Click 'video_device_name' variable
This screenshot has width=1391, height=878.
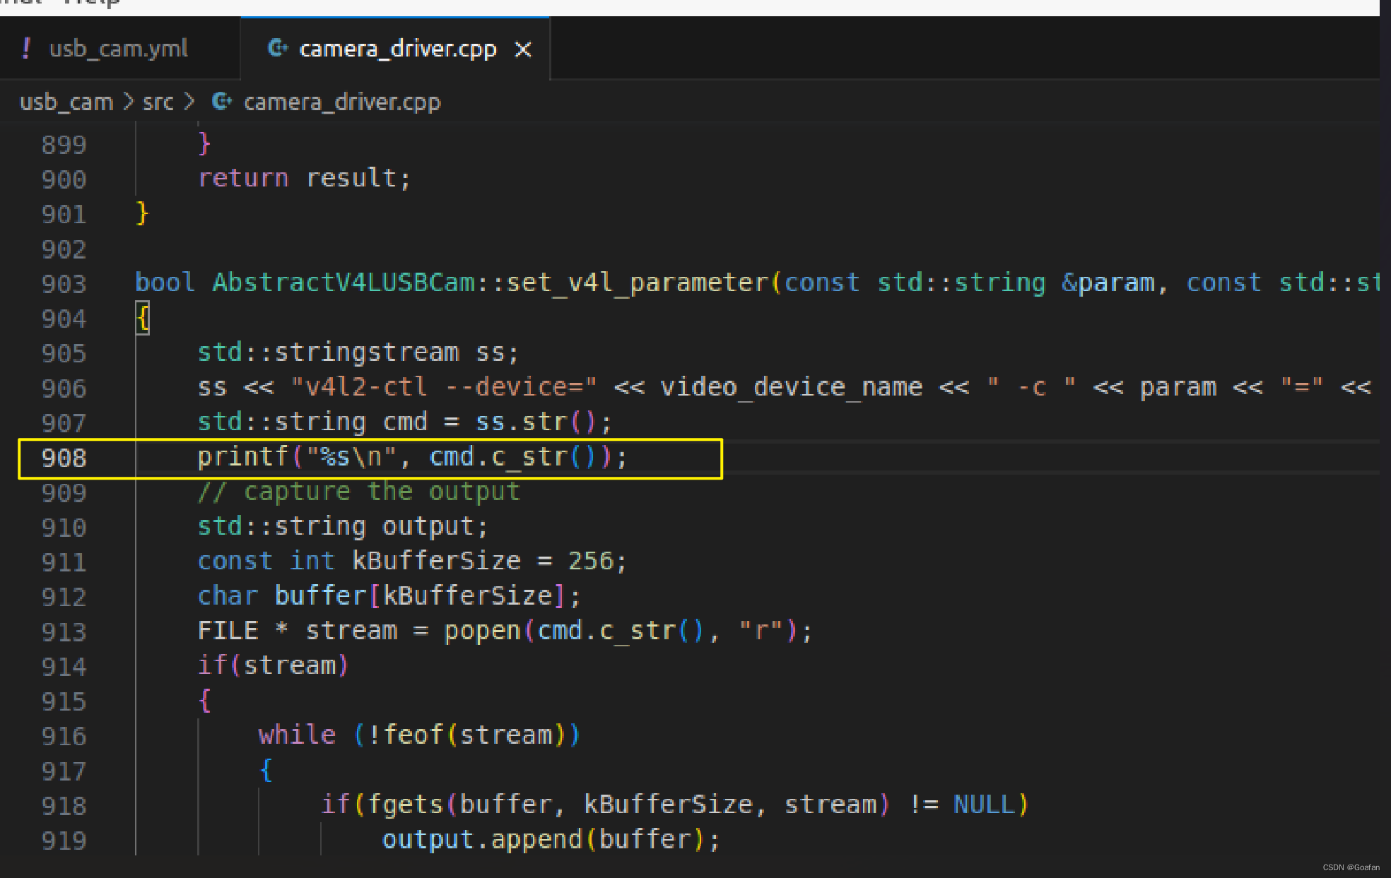coord(791,387)
